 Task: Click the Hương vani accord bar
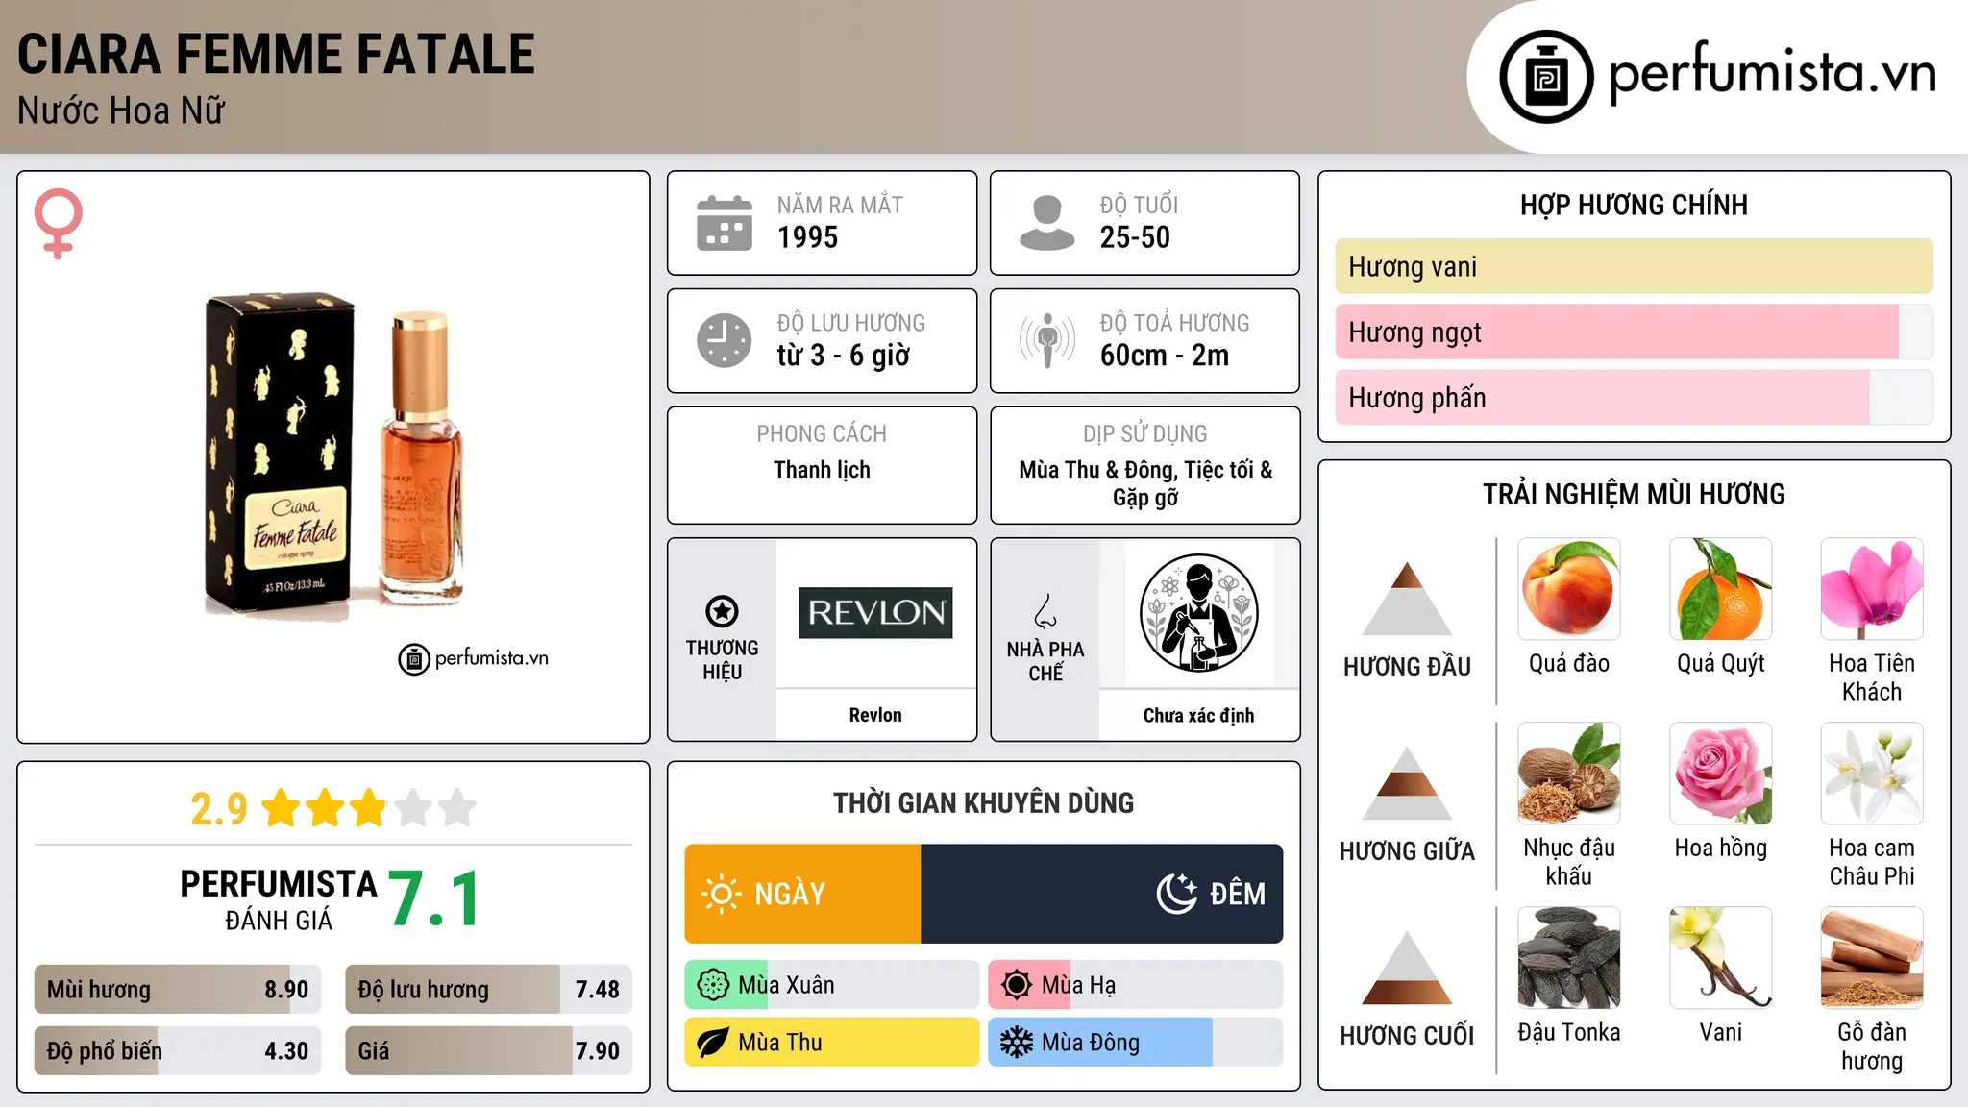point(1634,266)
